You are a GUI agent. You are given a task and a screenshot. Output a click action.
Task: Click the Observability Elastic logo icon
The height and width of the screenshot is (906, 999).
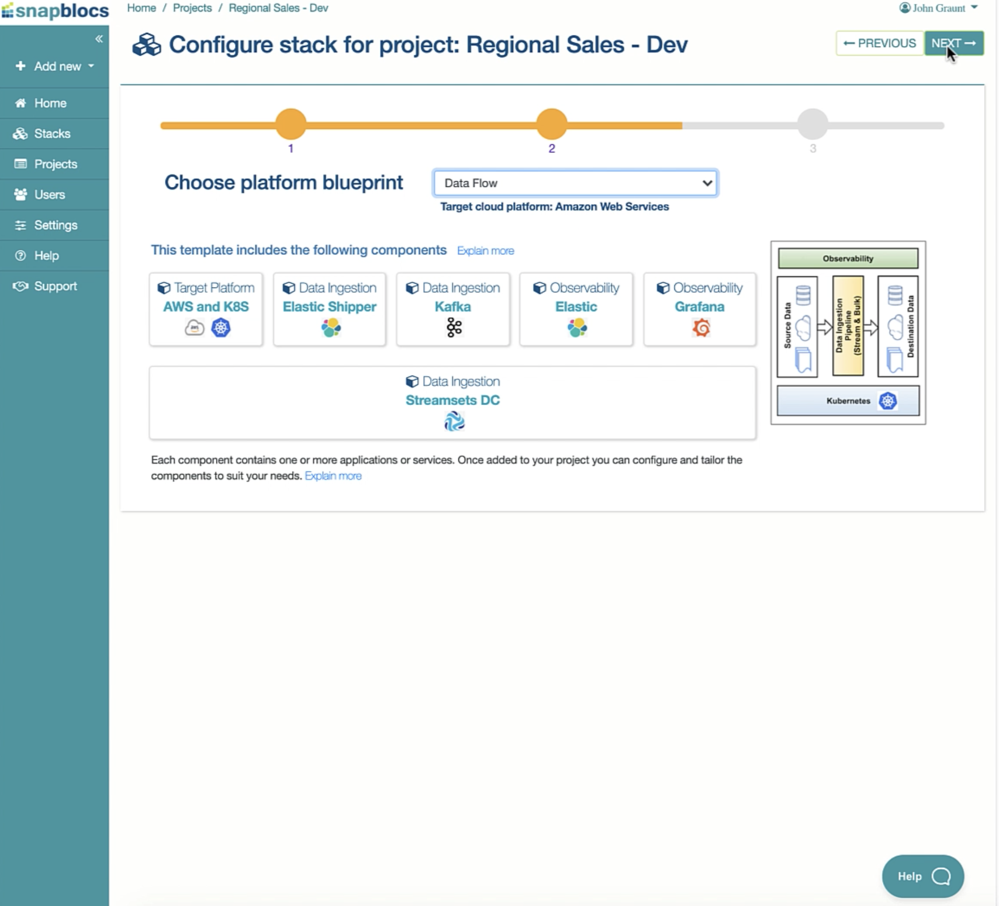pyautogui.click(x=577, y=328)
